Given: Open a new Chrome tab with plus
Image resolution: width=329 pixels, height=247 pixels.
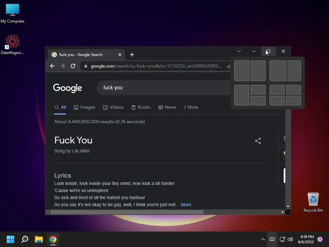Looking at the screenshot, I should tap(132, 55).
